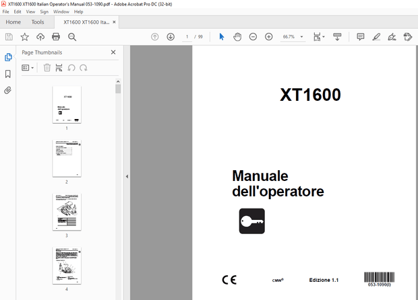
Task: Select the Hand pan tool
Action: [x=237, y=36]
